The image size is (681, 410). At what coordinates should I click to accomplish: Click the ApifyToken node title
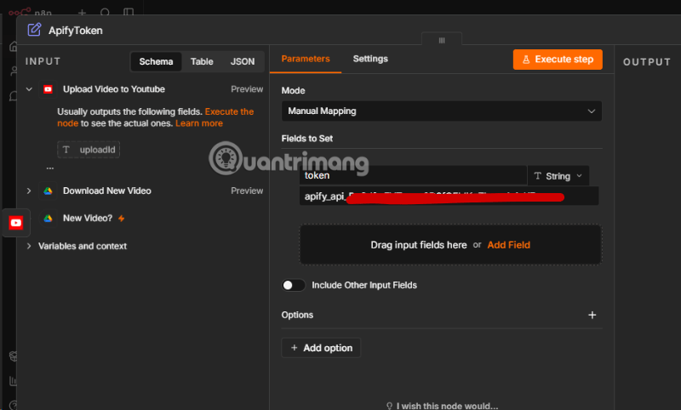(x=76, y=31)
